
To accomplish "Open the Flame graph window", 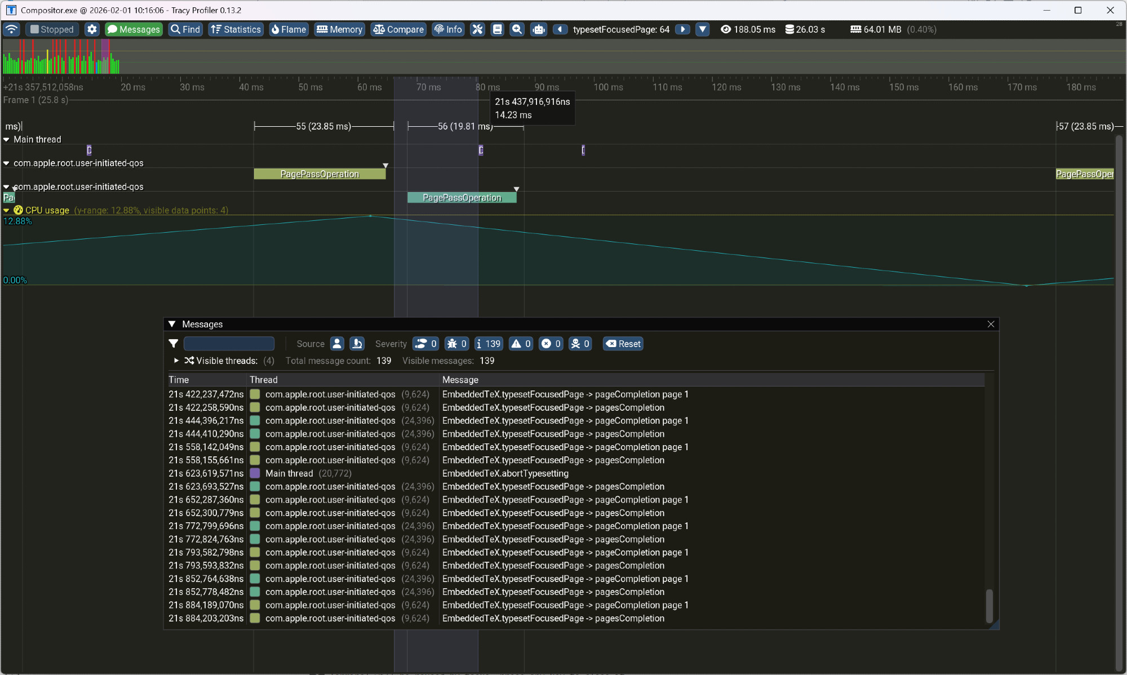I will point(289,29).
